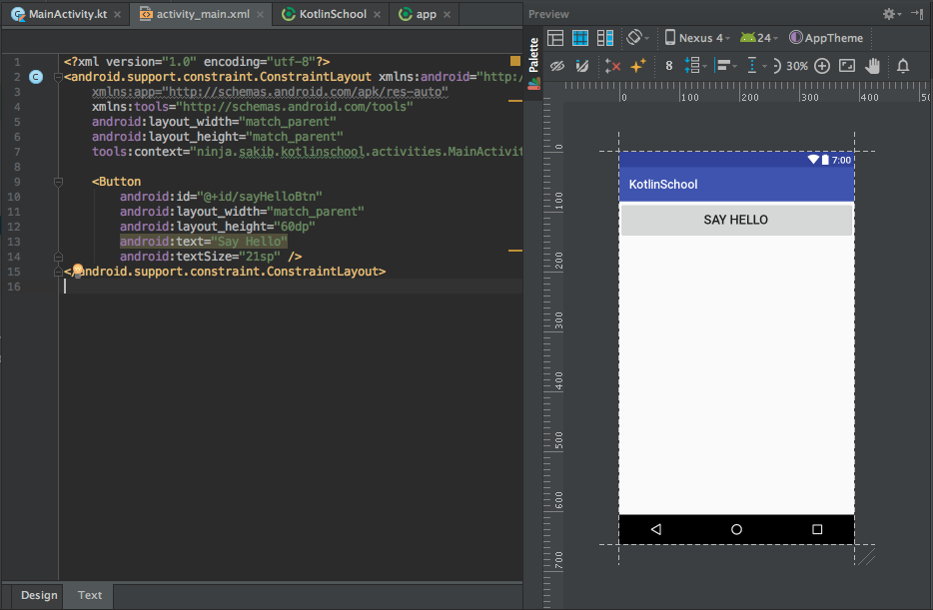Switch to the Design bottom tab
The image size is (933, 610).
(x=39, y=595)
